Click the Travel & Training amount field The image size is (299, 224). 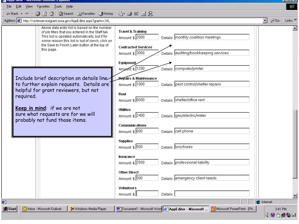147,37
